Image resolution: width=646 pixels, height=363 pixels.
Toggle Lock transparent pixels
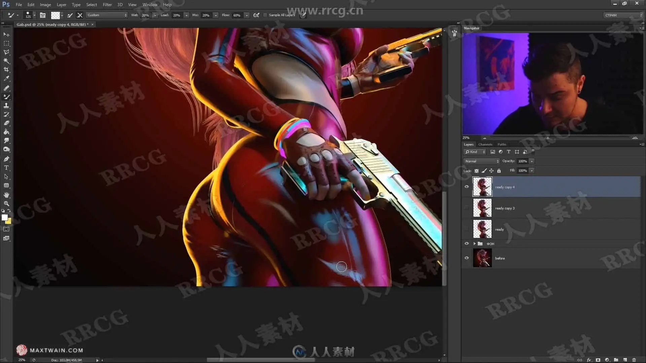pyautogui.click(x=476, y=171)
